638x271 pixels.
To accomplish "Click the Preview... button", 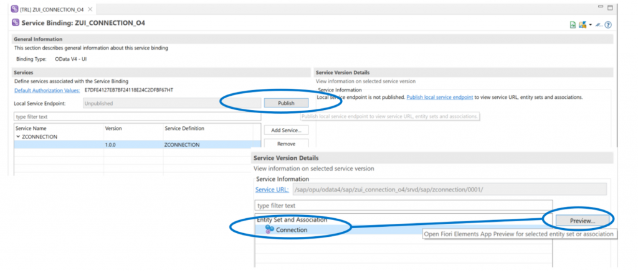I will (x=583, y=221).
